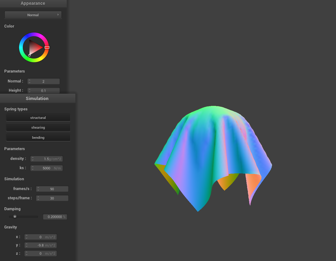Open the Normal appearance dropdown

coord(33,15)
